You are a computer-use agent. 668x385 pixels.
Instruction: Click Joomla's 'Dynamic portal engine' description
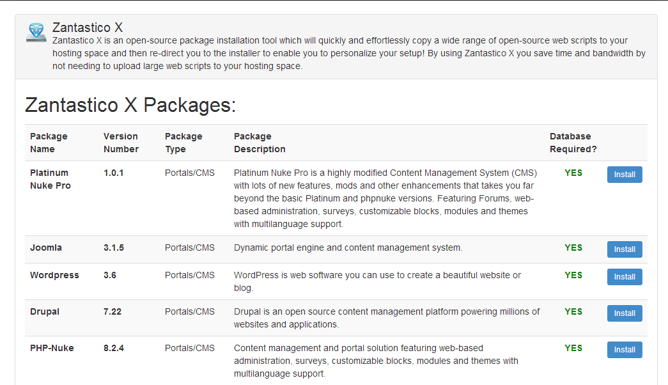(348, 247)
